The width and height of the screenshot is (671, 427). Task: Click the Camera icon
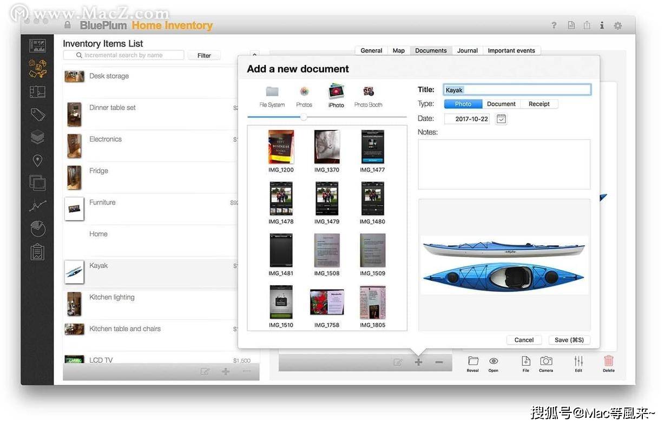[x=546, y=364]
